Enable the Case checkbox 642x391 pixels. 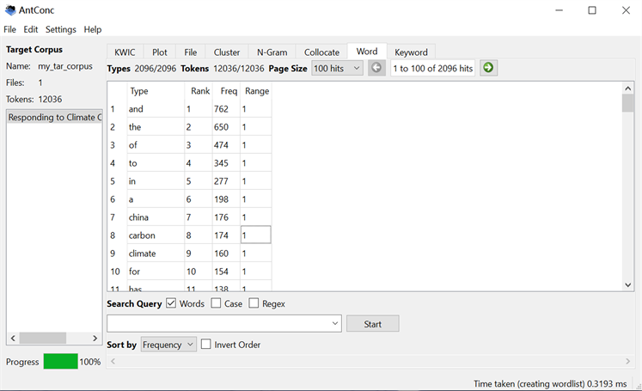tap(217, 303)
